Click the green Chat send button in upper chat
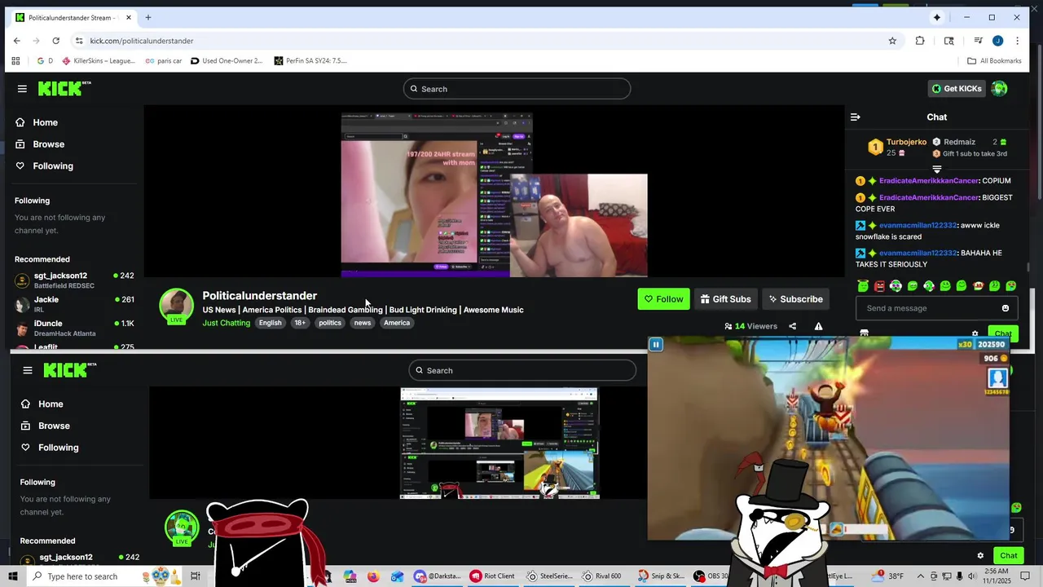1043x587 pixels. pos(1003,333)
